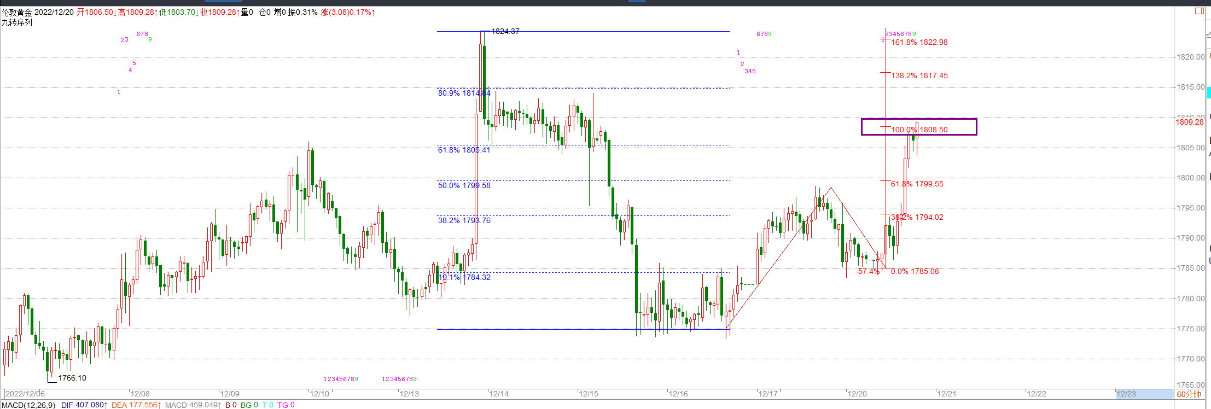
Task: Open the 60分钟 period selector
Action: 1189,394
